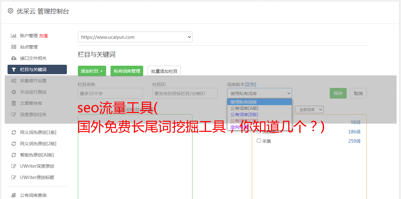Click the 259词 count in the 采集 row
Viewport: 401px width, 199px height.
(354, 141)
